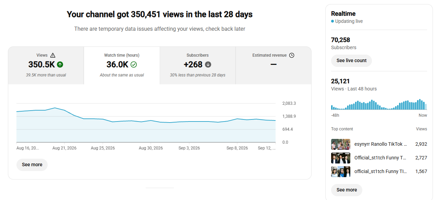Open the Official_st1tch Funny video thumbnail with 2,727 views
The width and height of the screenshot is (436, 200).
click(x=341, y=158)
